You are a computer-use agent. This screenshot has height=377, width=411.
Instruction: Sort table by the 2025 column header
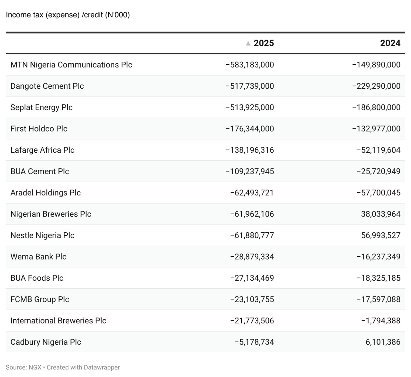(263, 43)
